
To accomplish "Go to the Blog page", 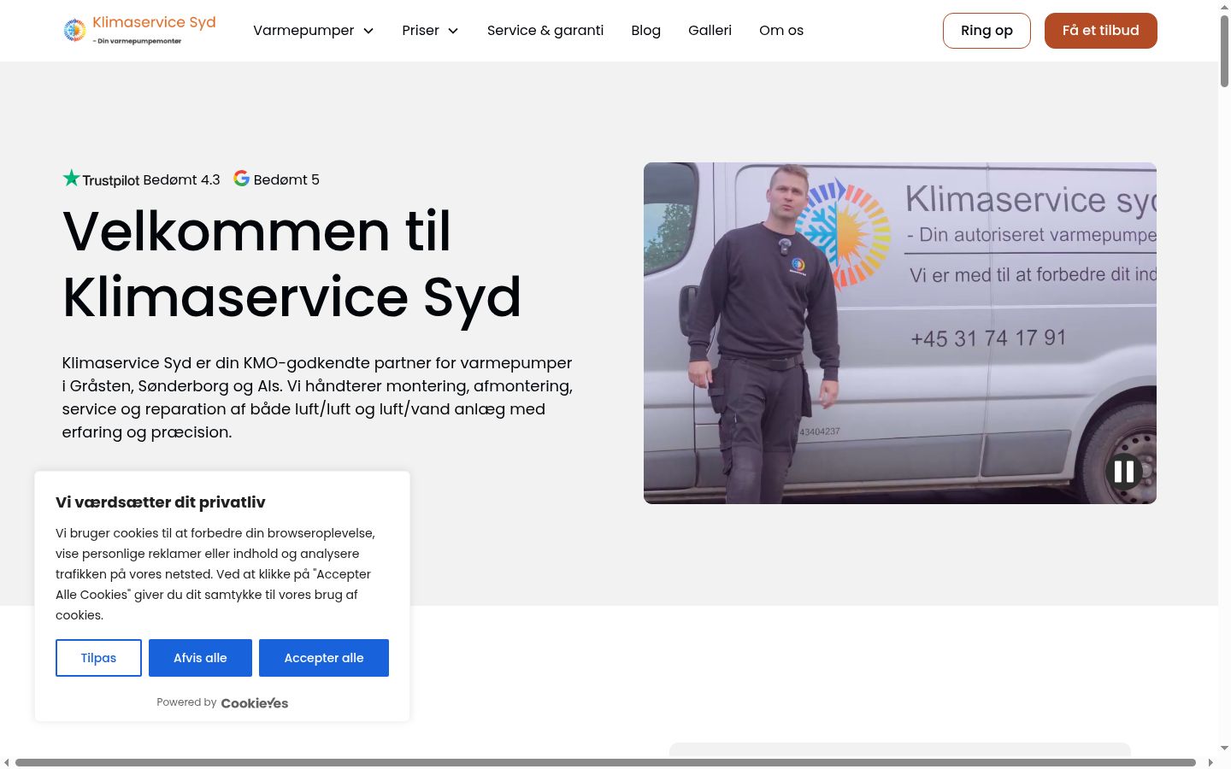I will pyautogui.click(x=645, y=31).
